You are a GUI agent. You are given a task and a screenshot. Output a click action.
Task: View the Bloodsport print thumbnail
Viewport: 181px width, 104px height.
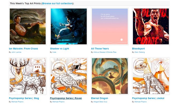click(151, 26)
